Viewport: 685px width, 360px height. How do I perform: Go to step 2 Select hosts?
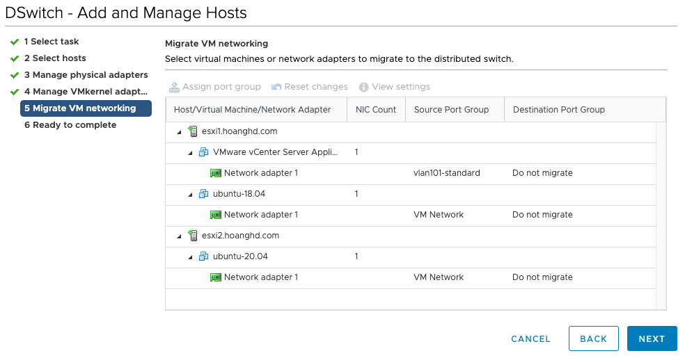coord(55,58)
